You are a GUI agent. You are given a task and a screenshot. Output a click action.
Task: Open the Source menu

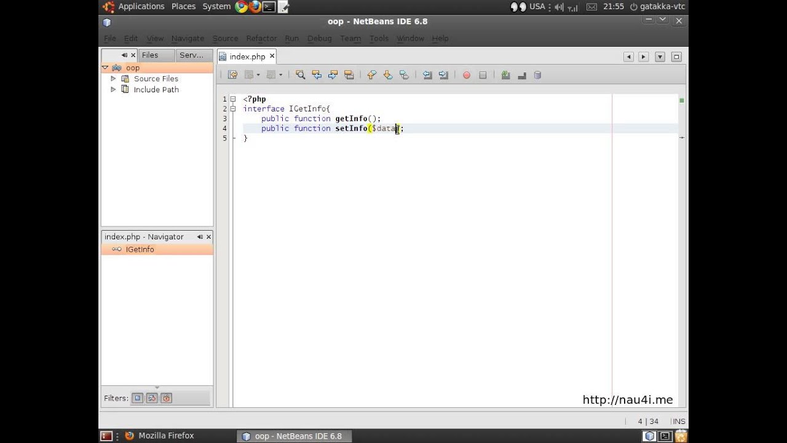(225, 38)
